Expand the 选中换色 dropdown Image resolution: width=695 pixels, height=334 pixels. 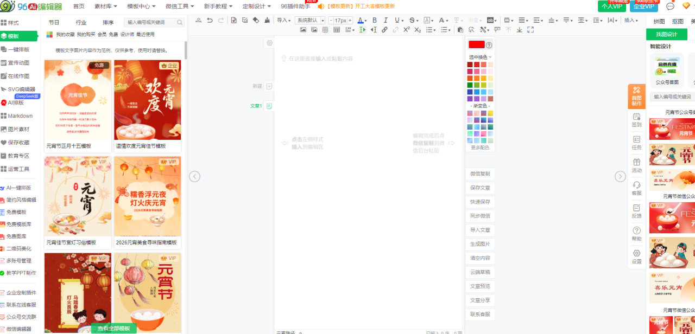point(481,57)
